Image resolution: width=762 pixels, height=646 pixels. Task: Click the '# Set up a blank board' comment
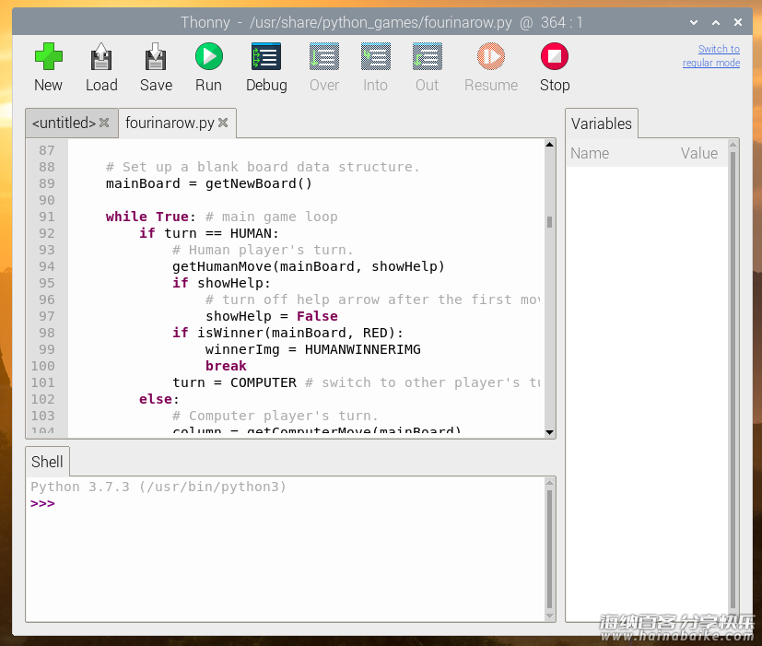(x=263, y=167)
